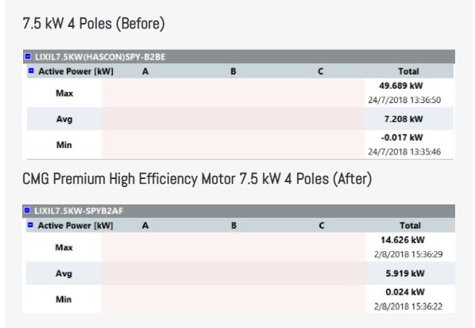Select the Avg row label in first table
The height and width of the screenshot is (328, 475).
[64, 119]
